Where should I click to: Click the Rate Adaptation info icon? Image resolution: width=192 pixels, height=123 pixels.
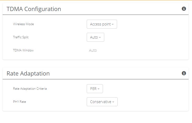(184, 73)
